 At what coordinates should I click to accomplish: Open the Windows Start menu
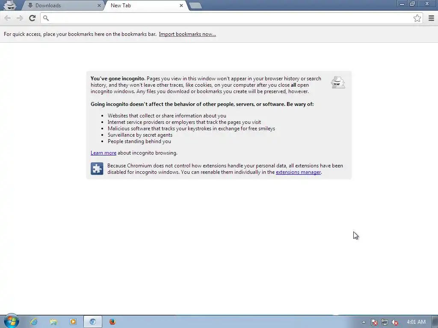coord(11,321)
